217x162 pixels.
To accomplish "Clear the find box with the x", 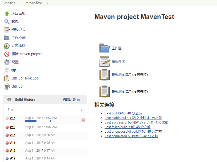I will 82,110.
